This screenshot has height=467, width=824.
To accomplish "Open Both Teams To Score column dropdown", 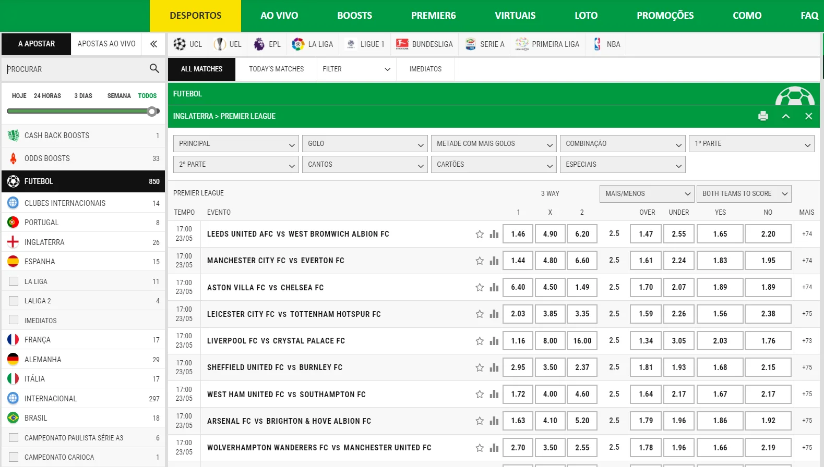I will 744,194.
